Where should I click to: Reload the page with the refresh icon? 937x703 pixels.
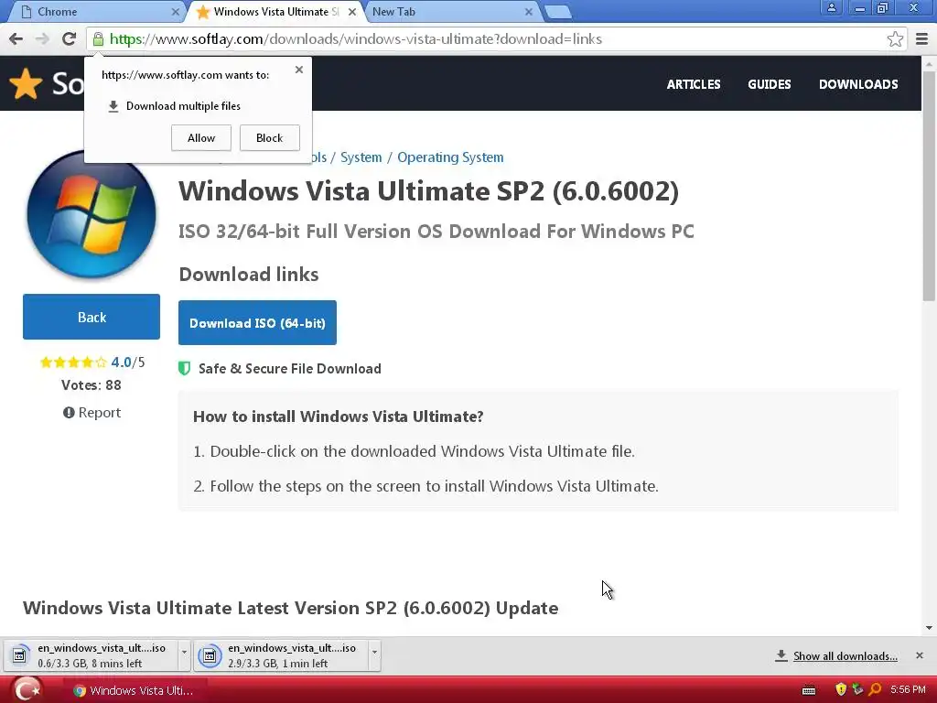coord(69,38)
